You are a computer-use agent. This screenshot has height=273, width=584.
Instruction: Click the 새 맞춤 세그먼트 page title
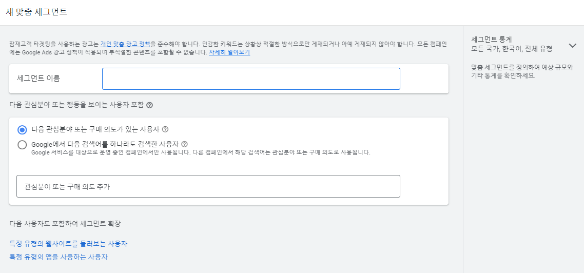pos(36,11)
